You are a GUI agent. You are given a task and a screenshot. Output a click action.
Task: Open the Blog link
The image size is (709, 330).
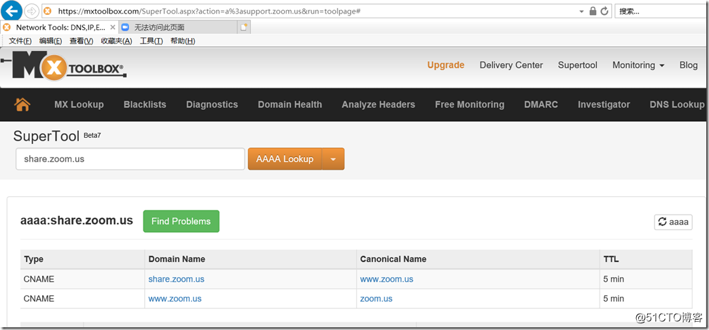pos(688,65)
